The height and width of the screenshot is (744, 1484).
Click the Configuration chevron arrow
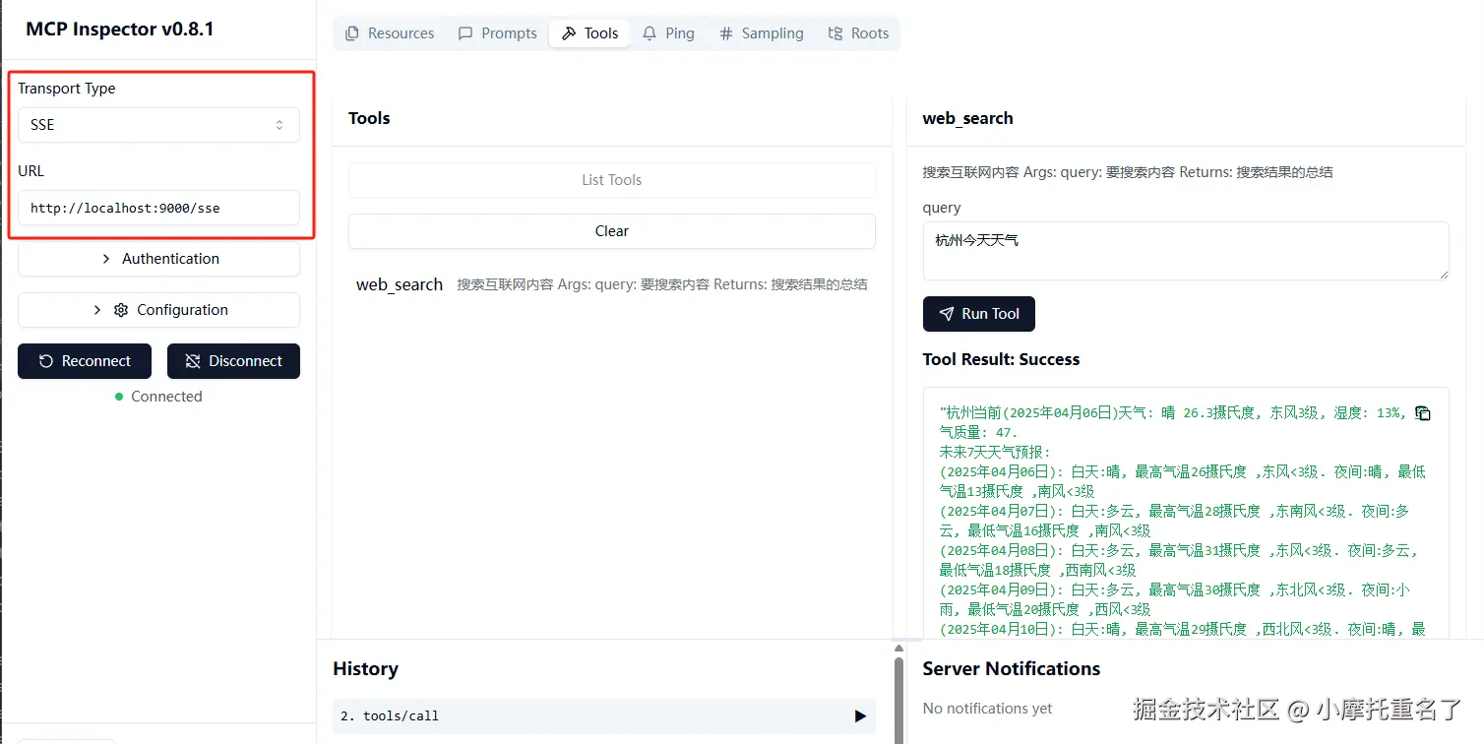click(96, 310)
